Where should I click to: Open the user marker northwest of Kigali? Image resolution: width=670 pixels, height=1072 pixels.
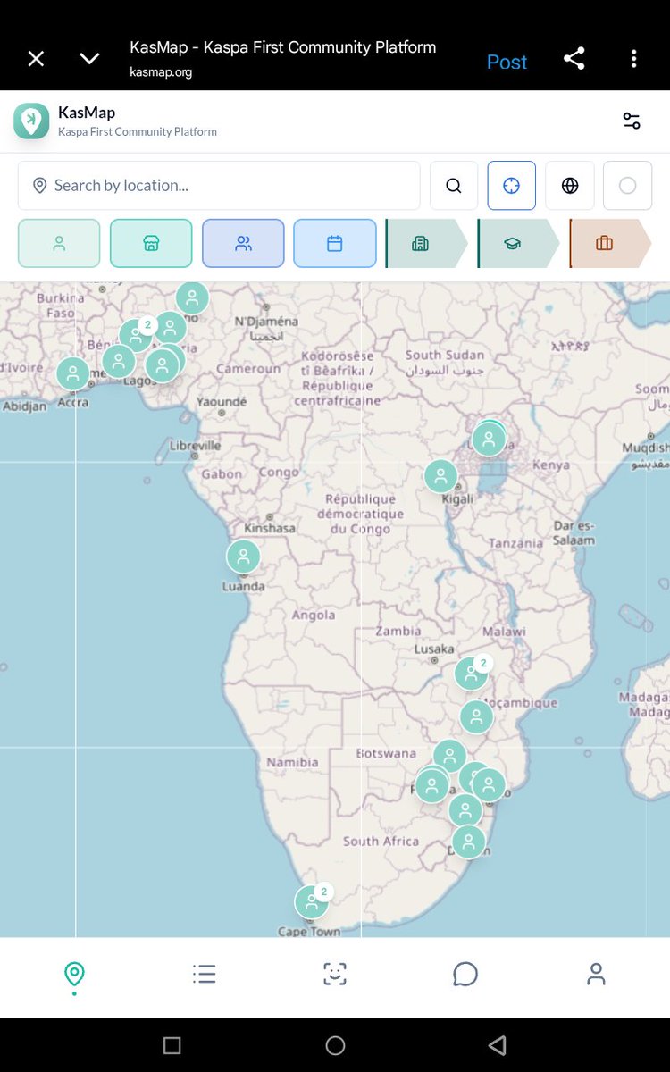coord(440,476)
